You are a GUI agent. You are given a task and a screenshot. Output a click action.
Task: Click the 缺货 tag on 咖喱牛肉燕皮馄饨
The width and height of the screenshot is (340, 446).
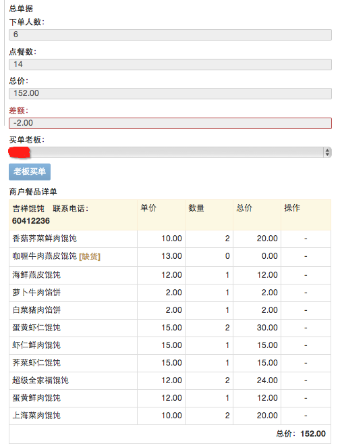pyautogui.click(x=90, y=257)
